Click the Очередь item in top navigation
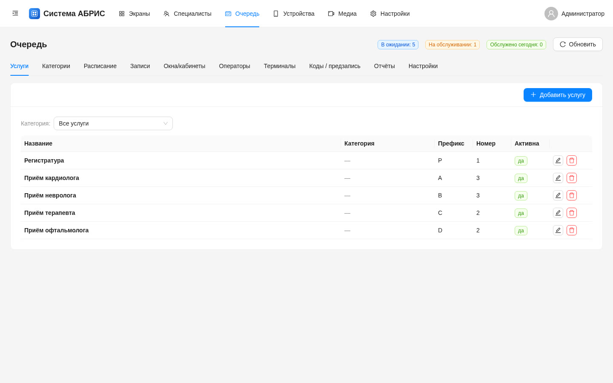The image size is (613, 383). (x=242, y=14)
